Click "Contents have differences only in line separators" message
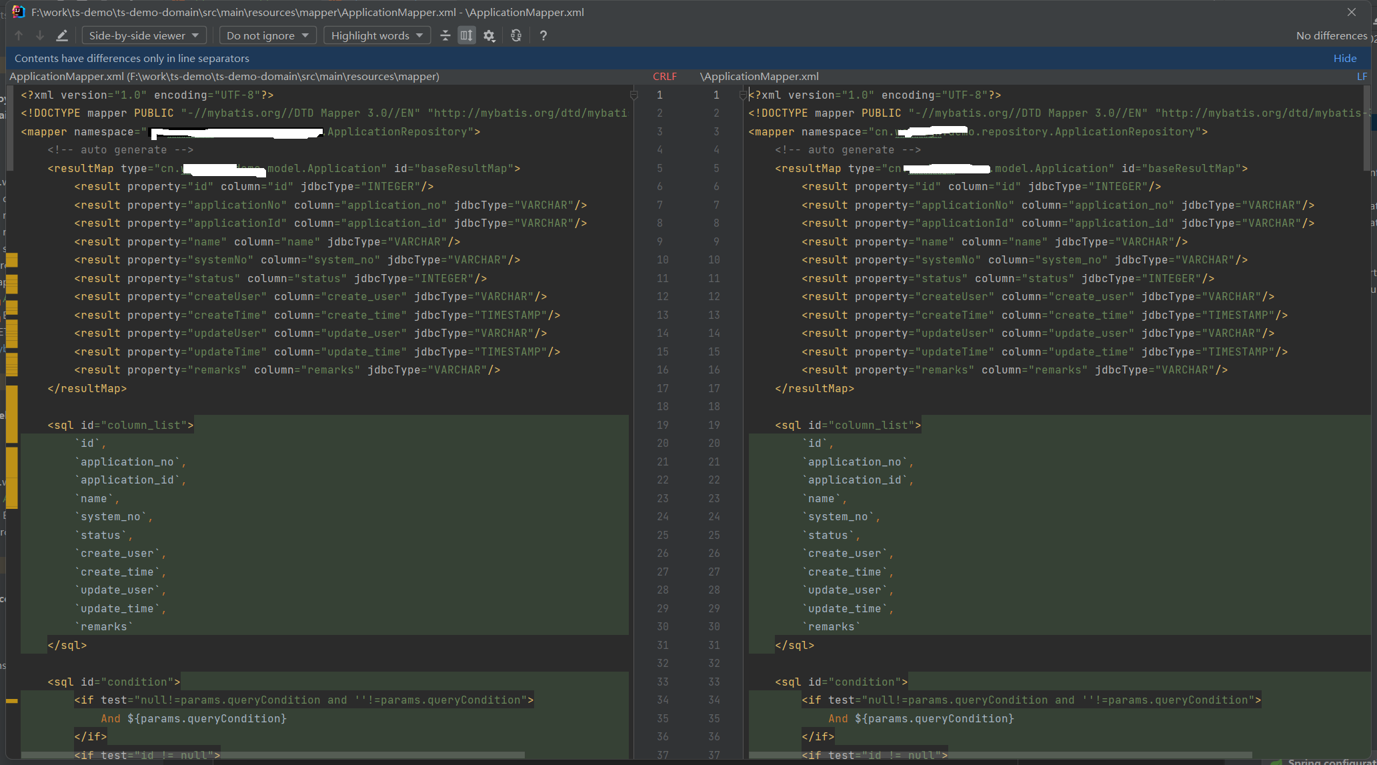This screenshot has width=1377, height=765. point(132,58)
